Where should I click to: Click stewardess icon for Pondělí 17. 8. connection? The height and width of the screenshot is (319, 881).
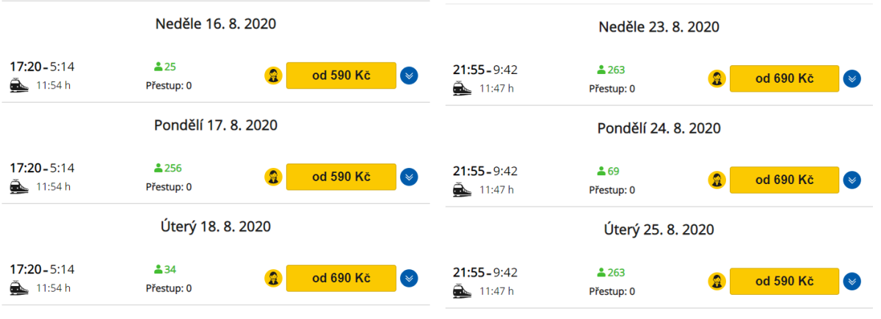(274, 177)
